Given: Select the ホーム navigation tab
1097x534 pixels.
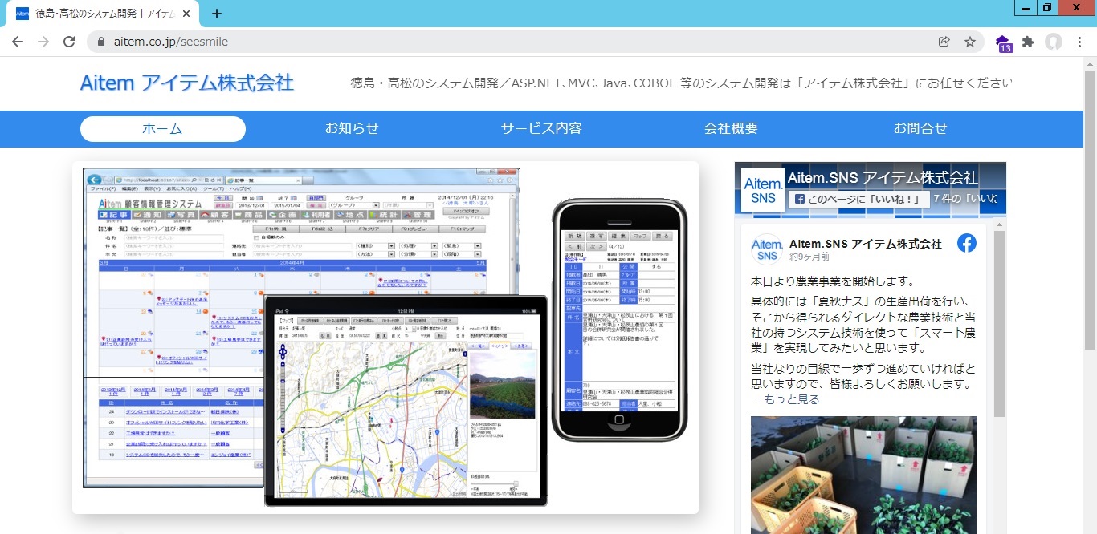Looking at the screenshot, I should [162, 128].
